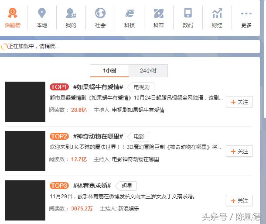Open the 科技 browser icon
Image resolution: width=266 pixels, height=224 pixels.
[x=130, y=13]
